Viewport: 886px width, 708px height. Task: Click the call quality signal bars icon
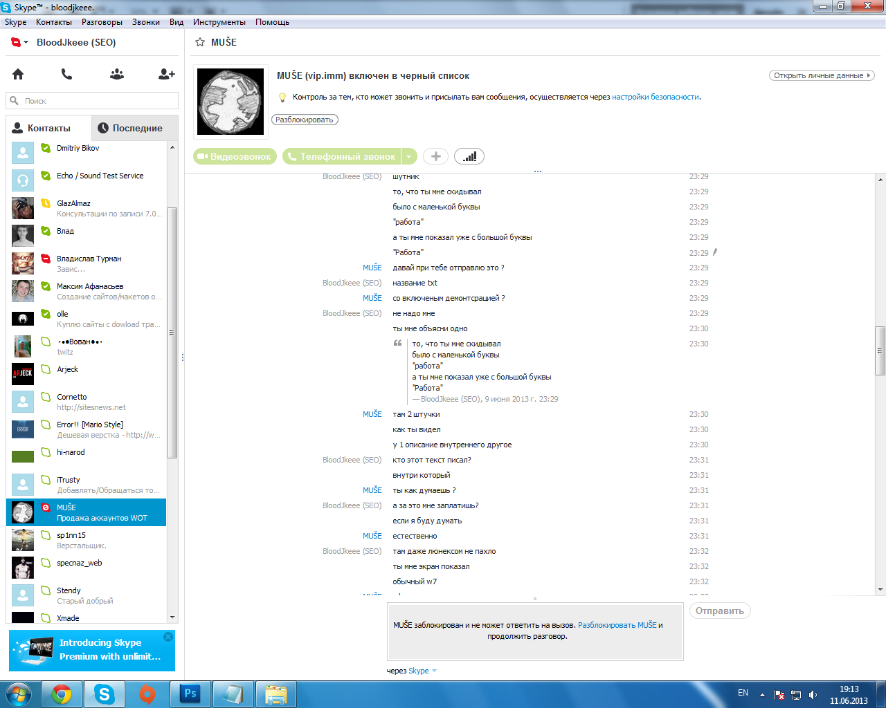pyautogui.click(x=469, y=156)
